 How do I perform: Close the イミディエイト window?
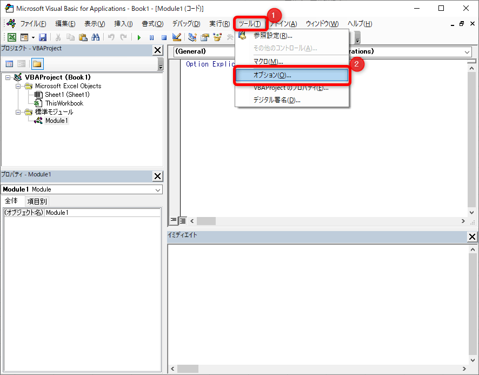pyautogui.click(x=472, y=237)
